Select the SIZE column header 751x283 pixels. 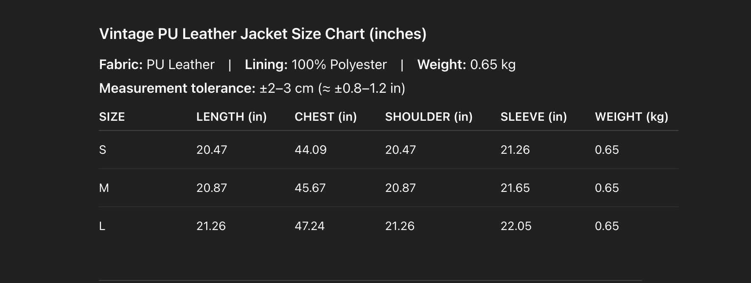[112, 117]
